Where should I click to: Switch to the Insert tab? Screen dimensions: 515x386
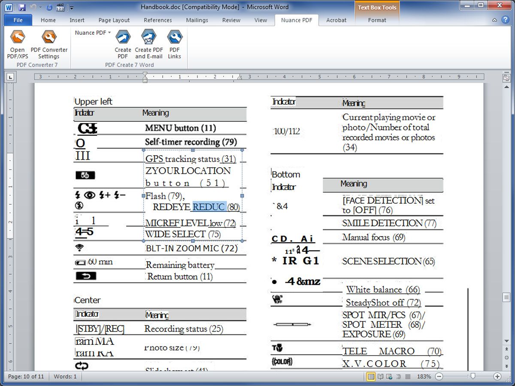[x=77, y=20]
